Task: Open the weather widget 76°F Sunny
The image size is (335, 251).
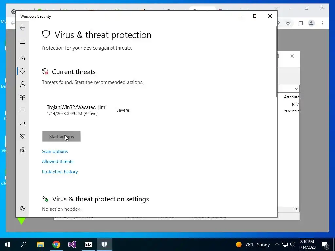Action: point(253,244)
